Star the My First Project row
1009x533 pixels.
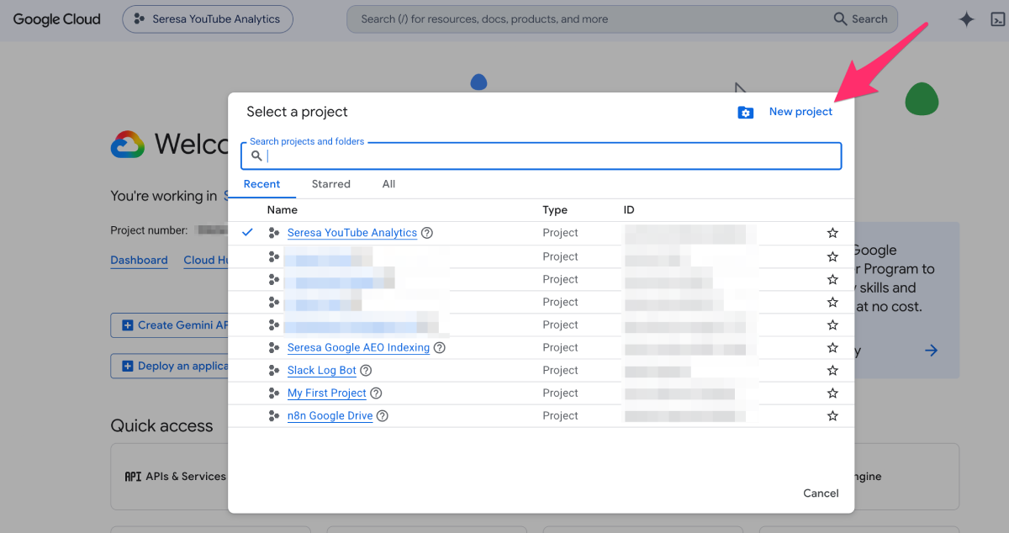tap(832, 393)
